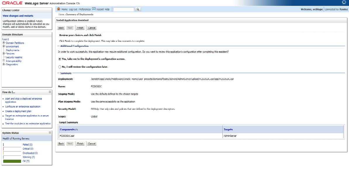Click the Record toolbar link
Viewport: 349px width, 183px height.
pyautogui.click(x=100, y=9)
